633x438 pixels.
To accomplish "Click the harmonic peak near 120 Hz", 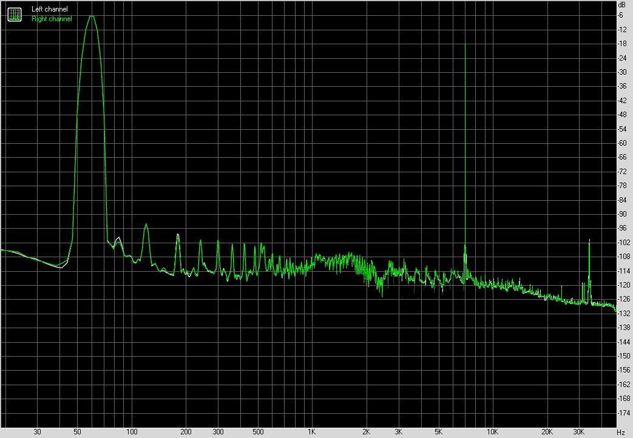I will click(146, 225).
